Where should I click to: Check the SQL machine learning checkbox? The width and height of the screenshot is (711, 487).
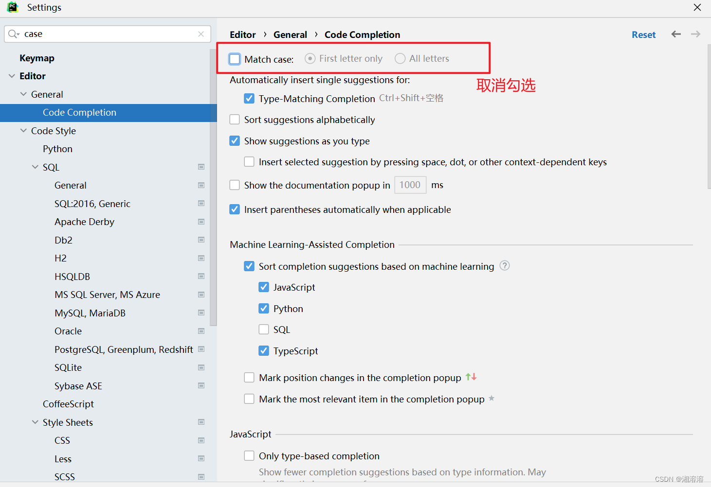point(264,330)
